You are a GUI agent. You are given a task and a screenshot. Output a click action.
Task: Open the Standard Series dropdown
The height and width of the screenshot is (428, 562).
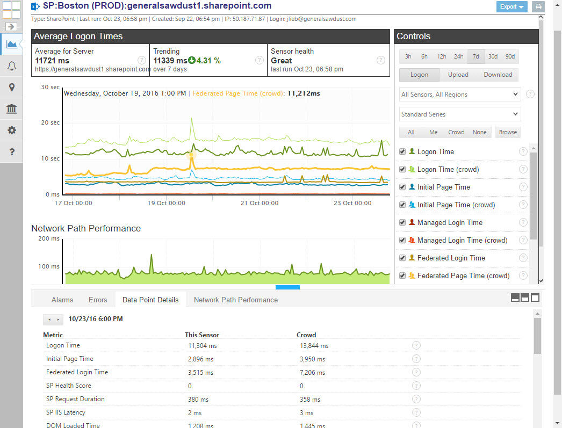(x=460, y=114)
